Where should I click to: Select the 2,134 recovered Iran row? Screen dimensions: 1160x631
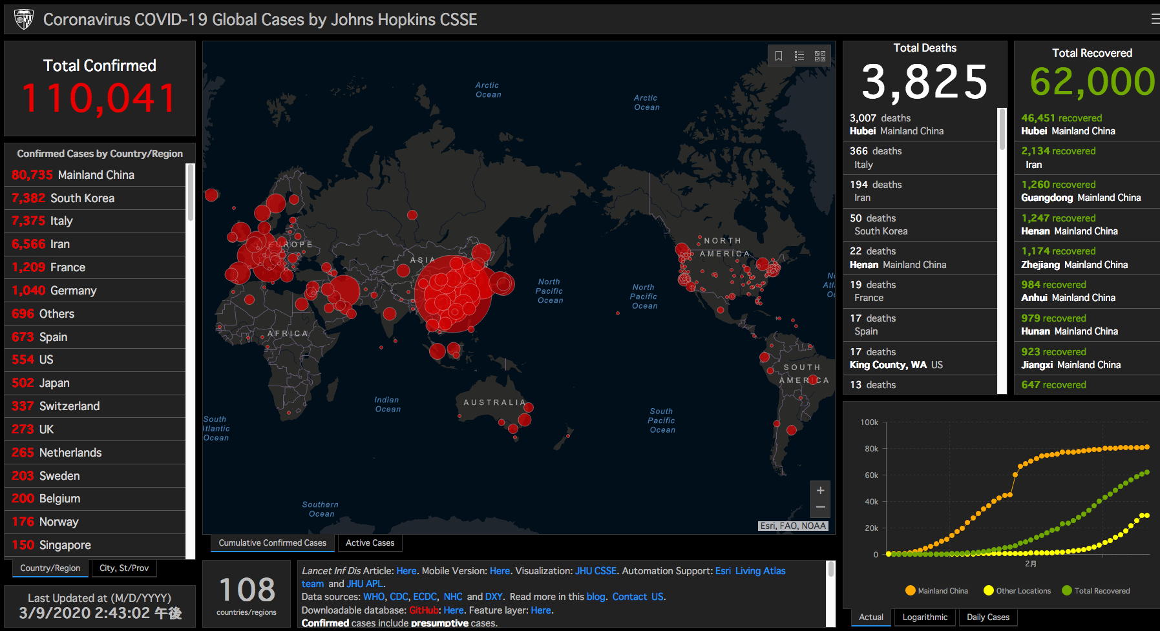[1087, 158]
